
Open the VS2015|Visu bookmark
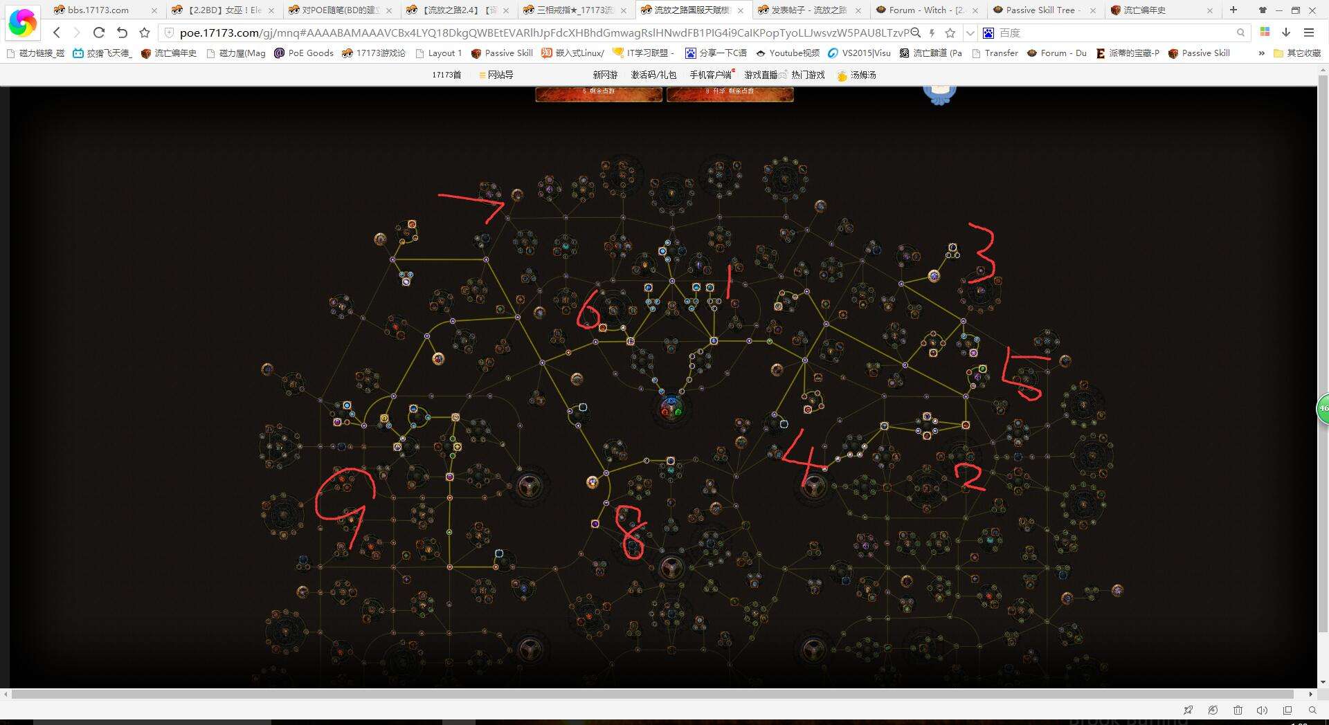[x=859, y=53]
